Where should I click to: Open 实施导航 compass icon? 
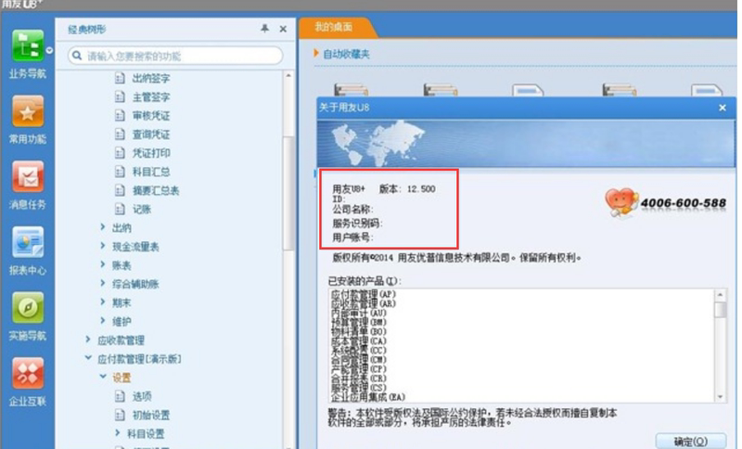click(x=28, y=308)
